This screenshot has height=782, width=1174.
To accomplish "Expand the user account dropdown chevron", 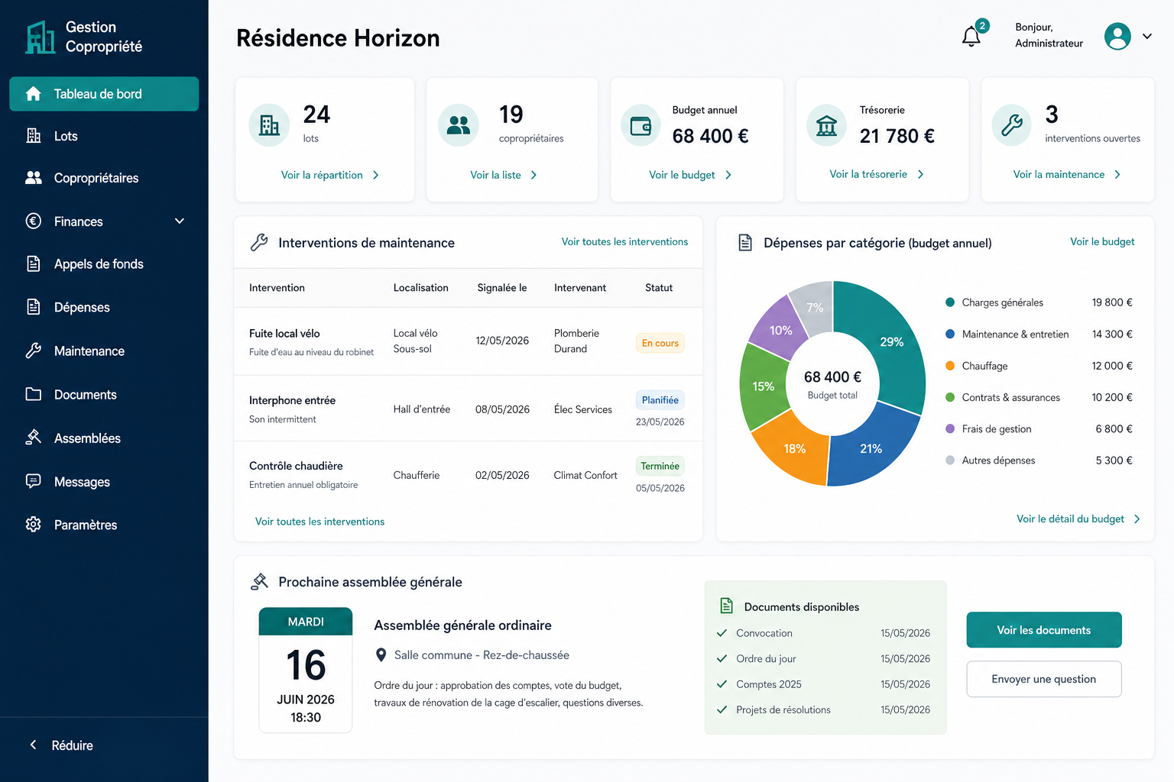I will [x=1147, y=36].
